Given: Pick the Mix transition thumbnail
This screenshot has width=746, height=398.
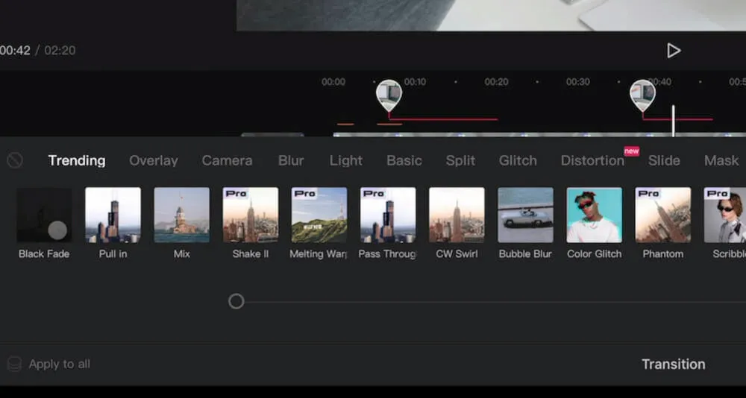Looking at the screenshot, I should pyautogui.click(x=181, y=215).
